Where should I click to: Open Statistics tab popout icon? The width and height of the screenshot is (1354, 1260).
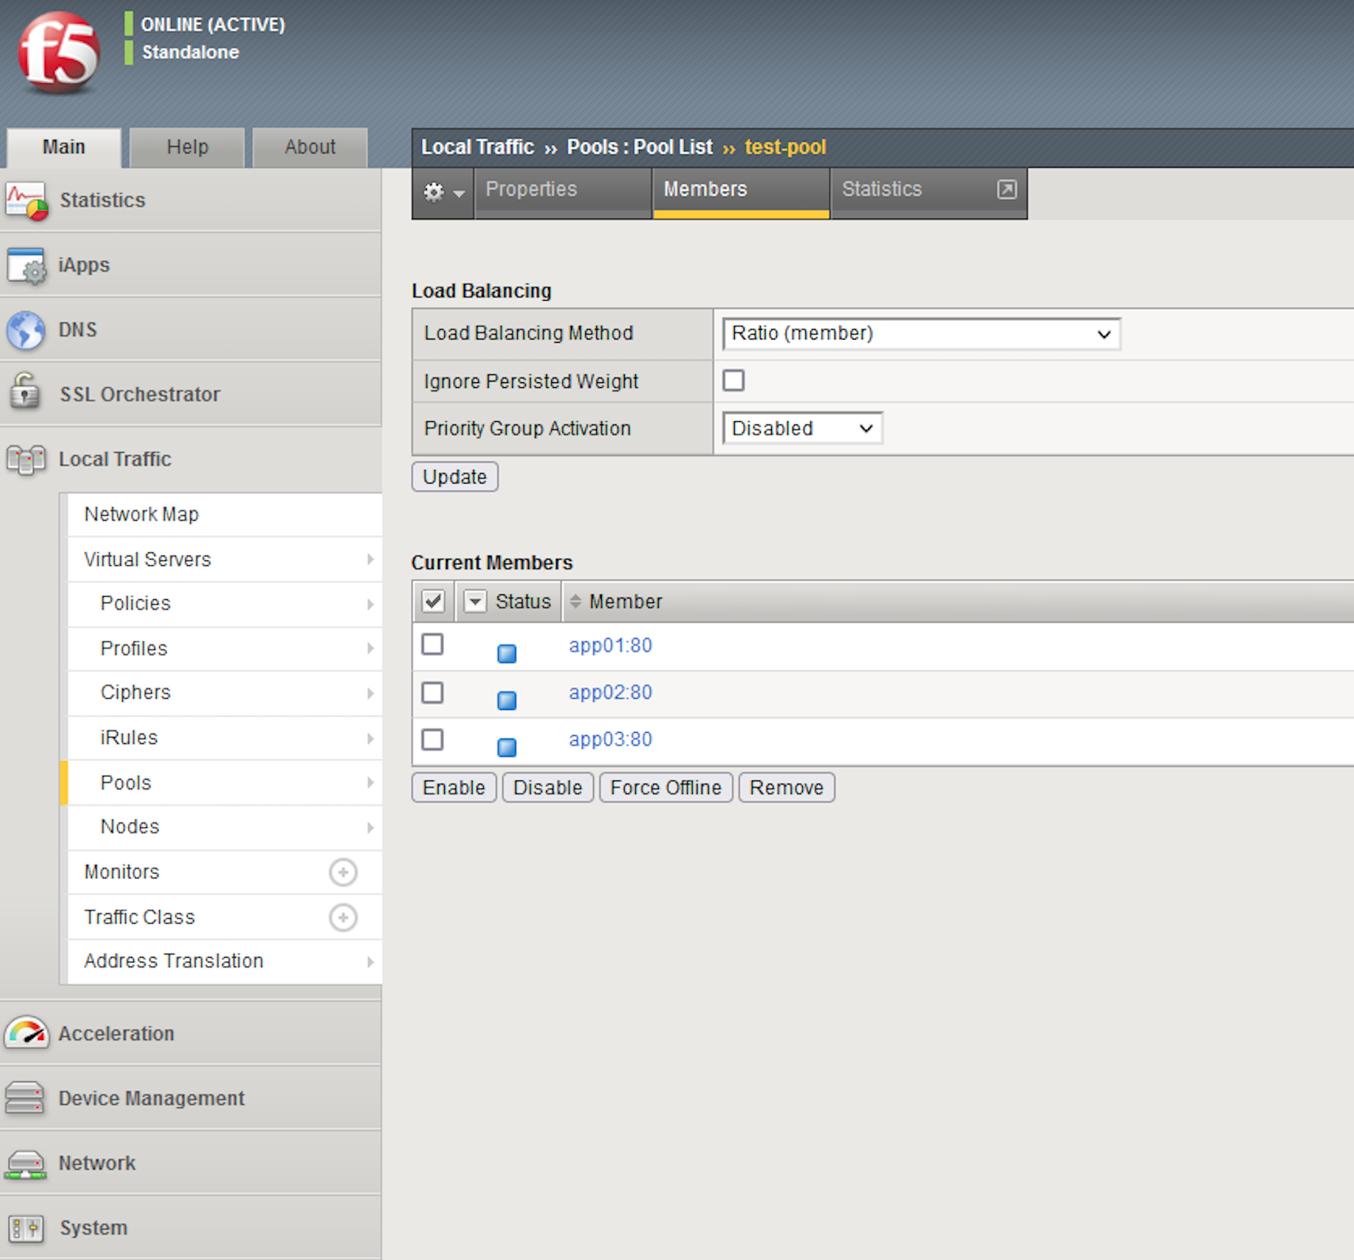click(1006, 189)
